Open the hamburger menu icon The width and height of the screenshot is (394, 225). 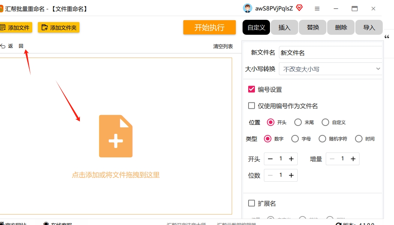click(317, 9)
